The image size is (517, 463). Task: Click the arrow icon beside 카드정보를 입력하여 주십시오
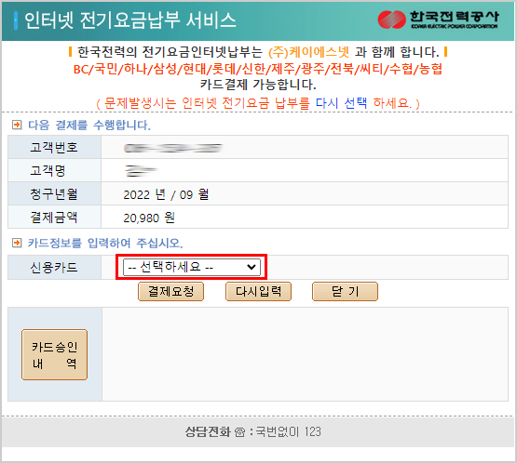coord(17,244)
